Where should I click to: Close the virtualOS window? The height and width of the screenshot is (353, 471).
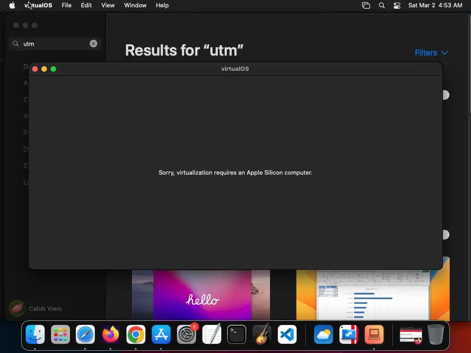point(35,69)
